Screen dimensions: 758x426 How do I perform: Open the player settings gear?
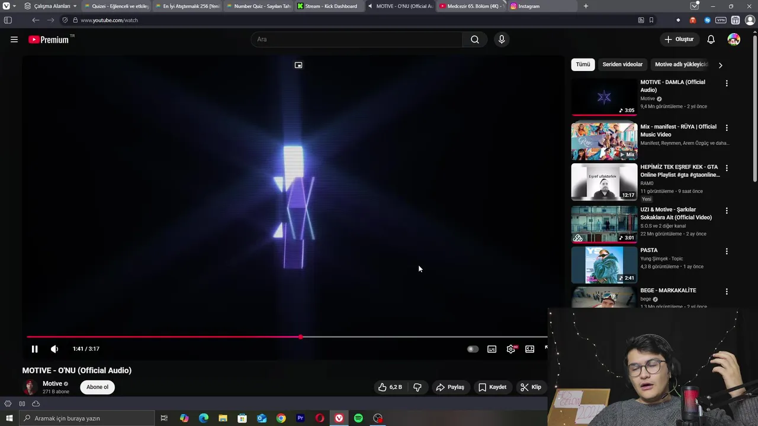coord(511,349)
